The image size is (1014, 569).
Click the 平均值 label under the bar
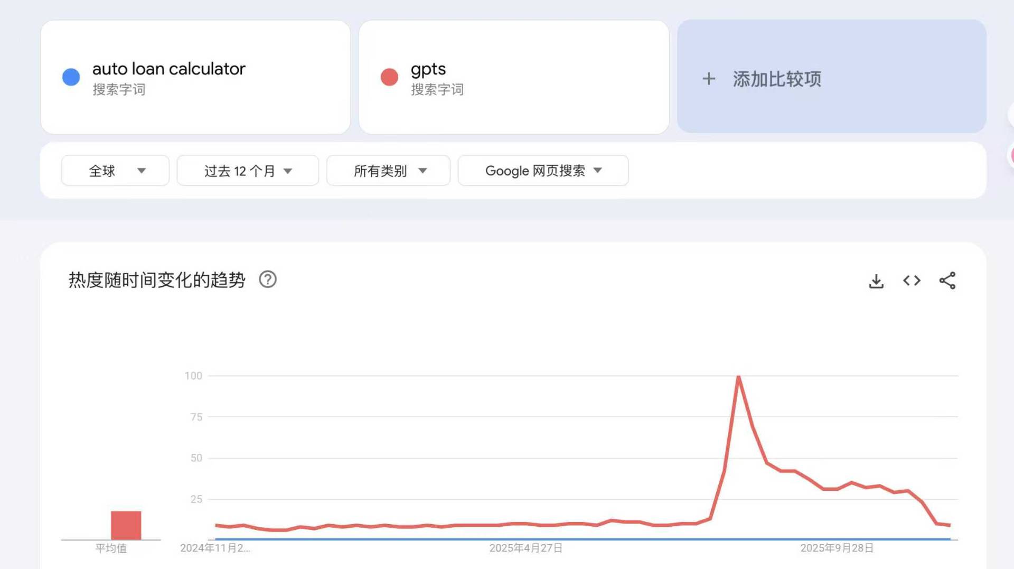pyautogui.click(x=111, y=548)
